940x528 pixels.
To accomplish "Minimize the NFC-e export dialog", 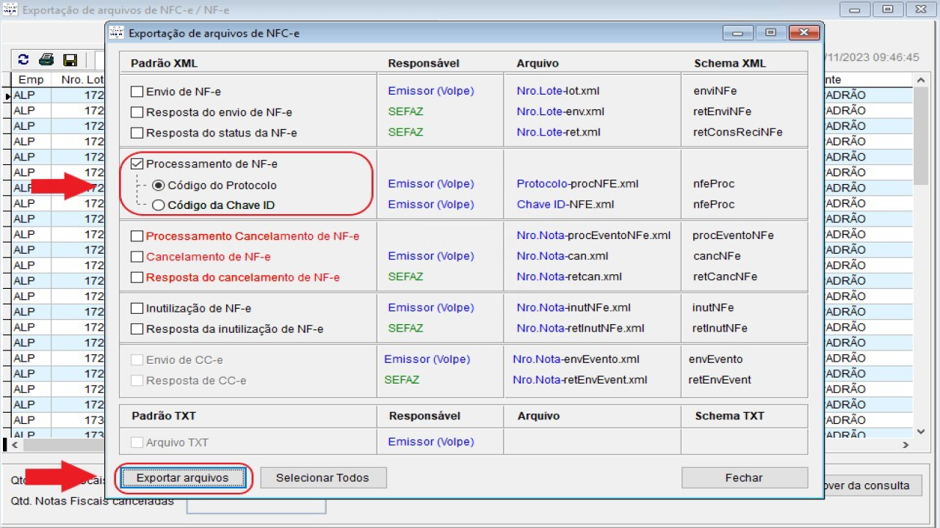I will 737,33.
